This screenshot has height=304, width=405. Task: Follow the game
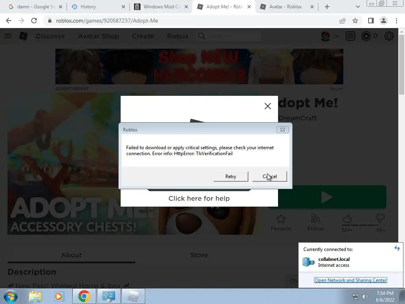click(x=315, y=222)
